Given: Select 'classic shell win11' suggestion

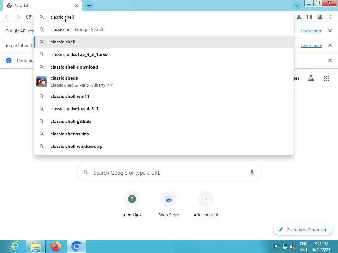Looking at the screenshot, I should (164, 96).
